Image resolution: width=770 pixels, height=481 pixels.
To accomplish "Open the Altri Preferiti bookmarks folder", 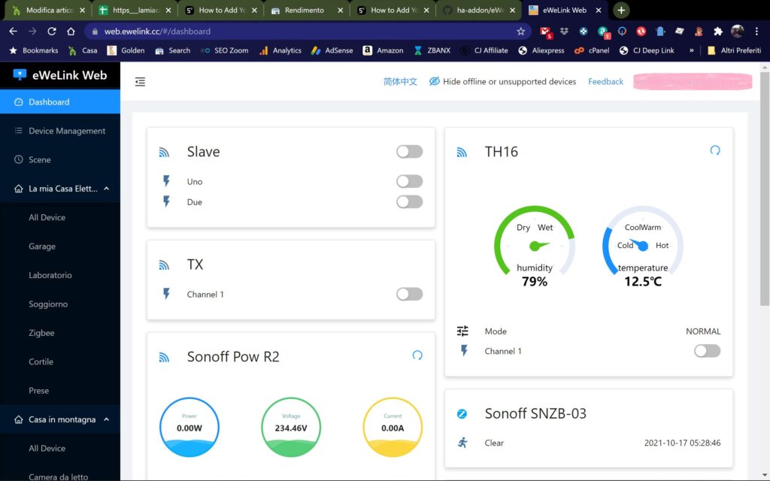I will (734, 50).
